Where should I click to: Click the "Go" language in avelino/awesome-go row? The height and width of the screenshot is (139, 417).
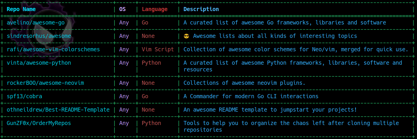coord(145,22)
